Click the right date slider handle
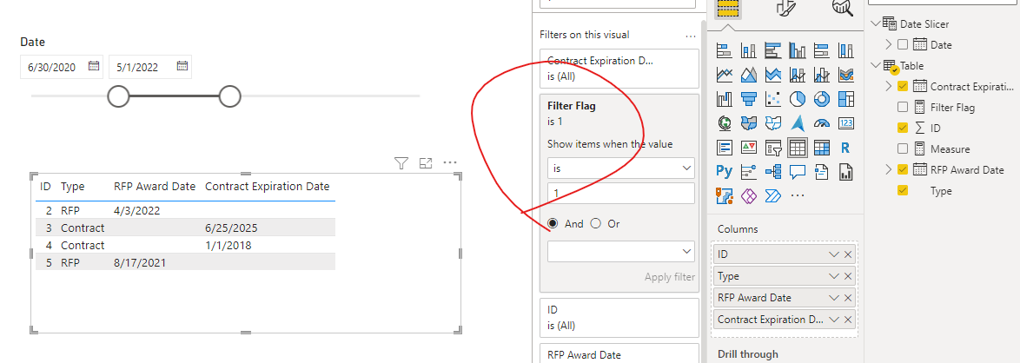 (229, 96)
